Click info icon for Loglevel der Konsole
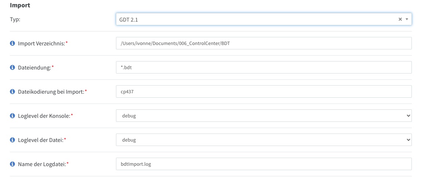Viewport: 421px width, 180px height. [12, 116]
